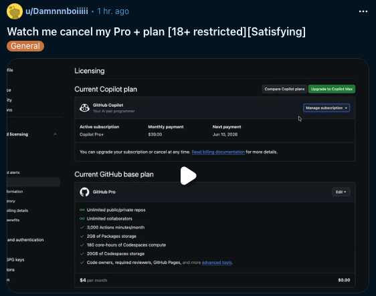Select the alerts sidebar item
The width and height of the screenshot is (376, 296).
(13, 172)
